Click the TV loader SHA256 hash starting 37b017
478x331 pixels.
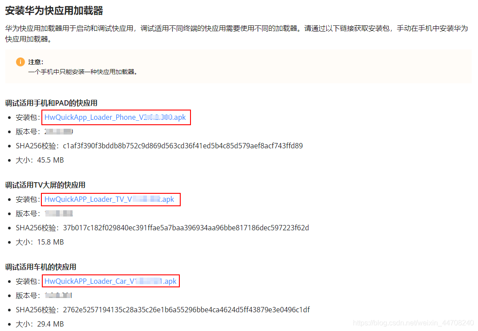[186, 228]
